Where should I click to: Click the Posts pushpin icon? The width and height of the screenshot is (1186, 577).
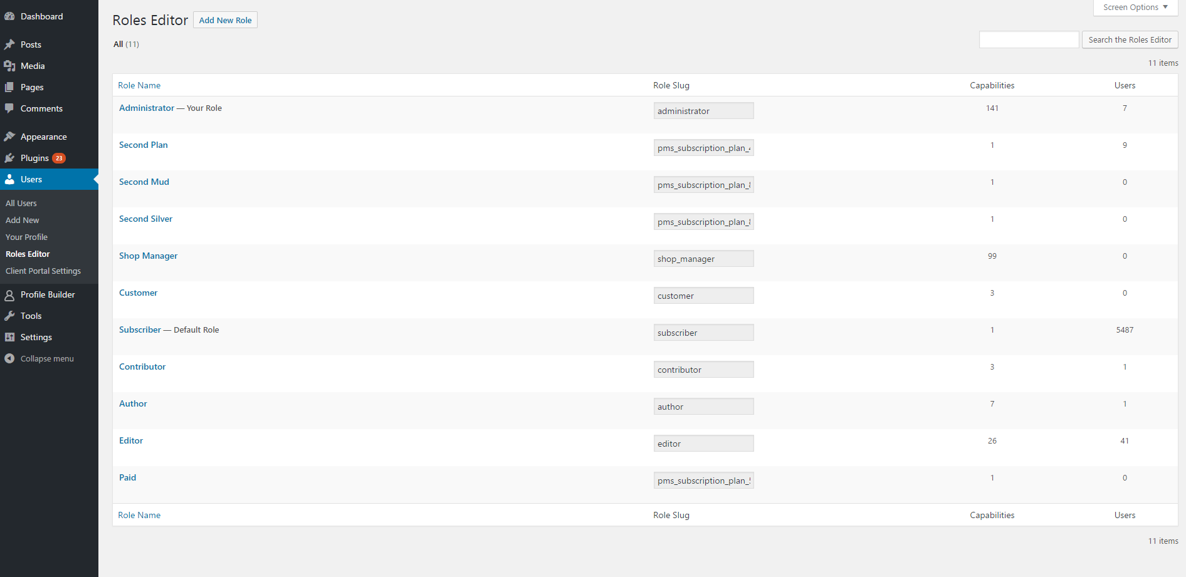[9, 44]
